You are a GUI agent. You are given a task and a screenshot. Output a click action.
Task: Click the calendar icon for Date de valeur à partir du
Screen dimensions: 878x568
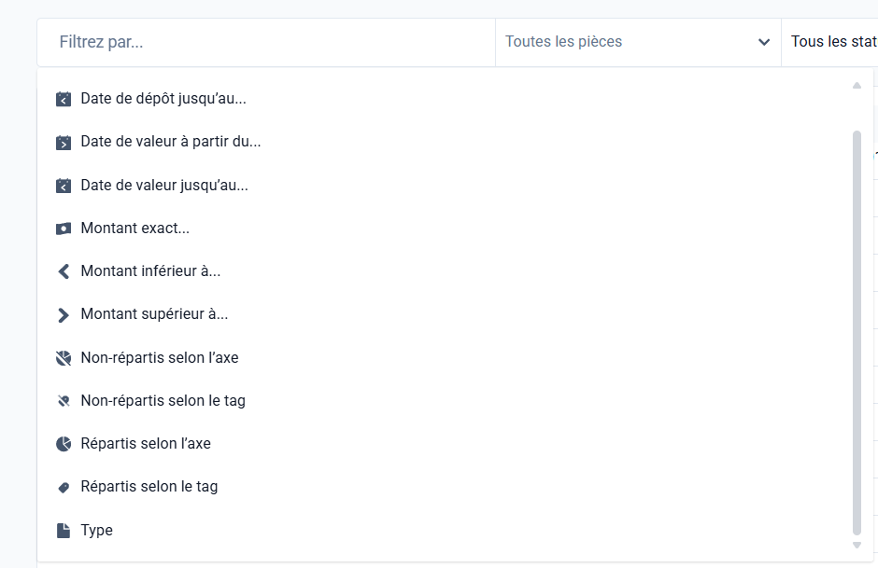(x=64, y=143)
